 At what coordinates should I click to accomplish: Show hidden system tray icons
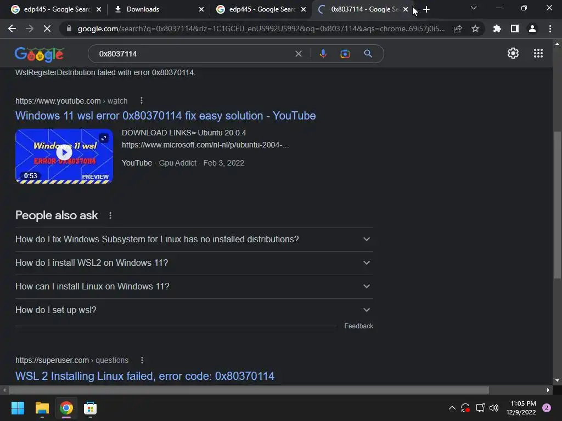click(452, 408)
